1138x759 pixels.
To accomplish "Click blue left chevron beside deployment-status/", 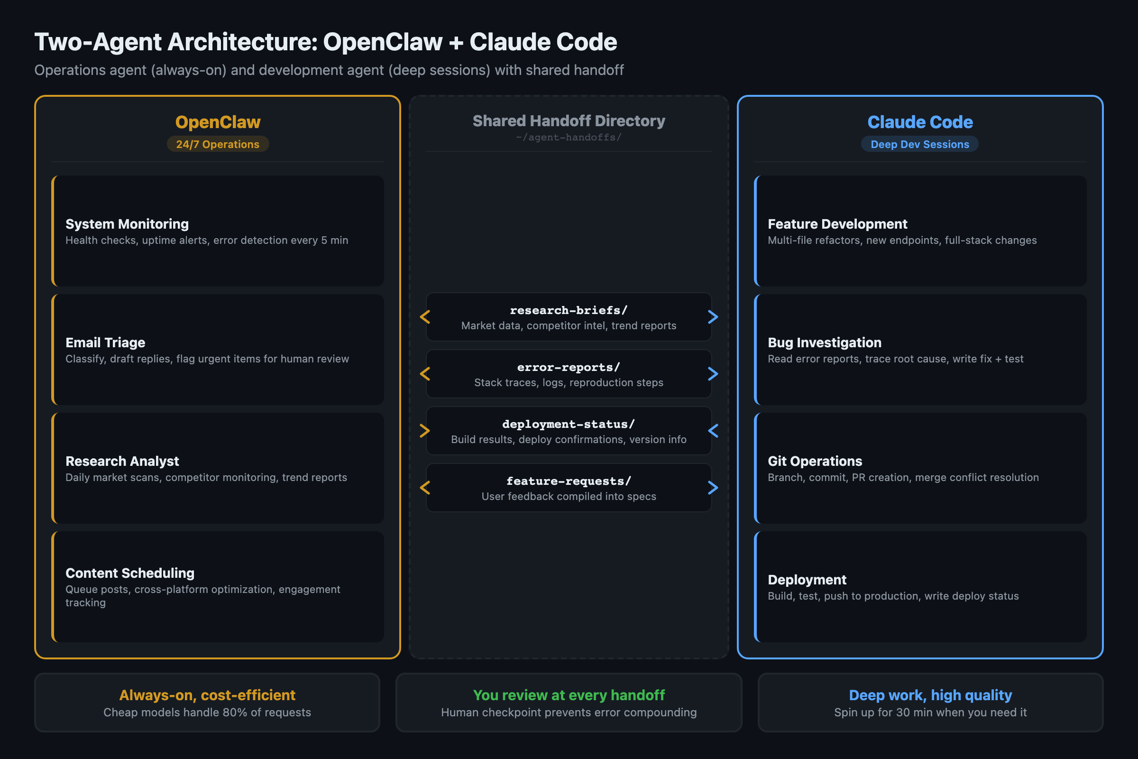I will 713,431.
